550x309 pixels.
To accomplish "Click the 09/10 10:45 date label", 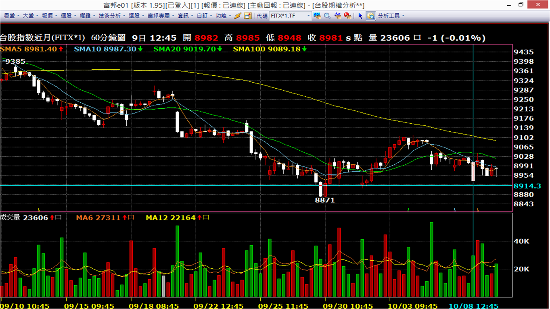I will pos(25,305).
